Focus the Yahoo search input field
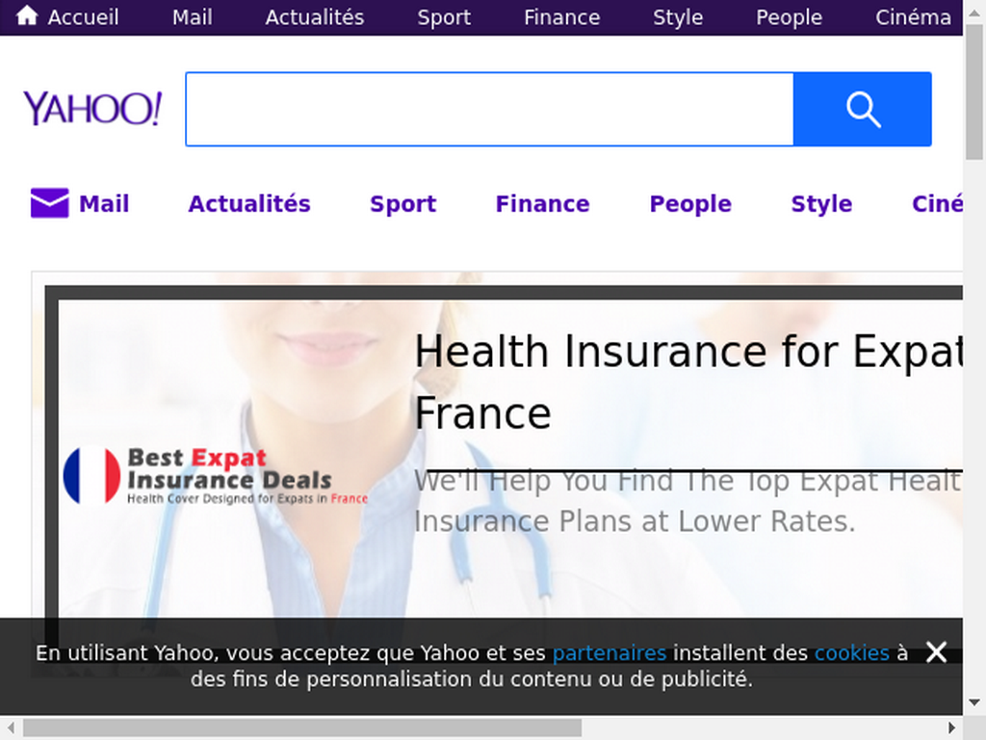This screenshot has height=740, width=986. [x=490, y=110]
